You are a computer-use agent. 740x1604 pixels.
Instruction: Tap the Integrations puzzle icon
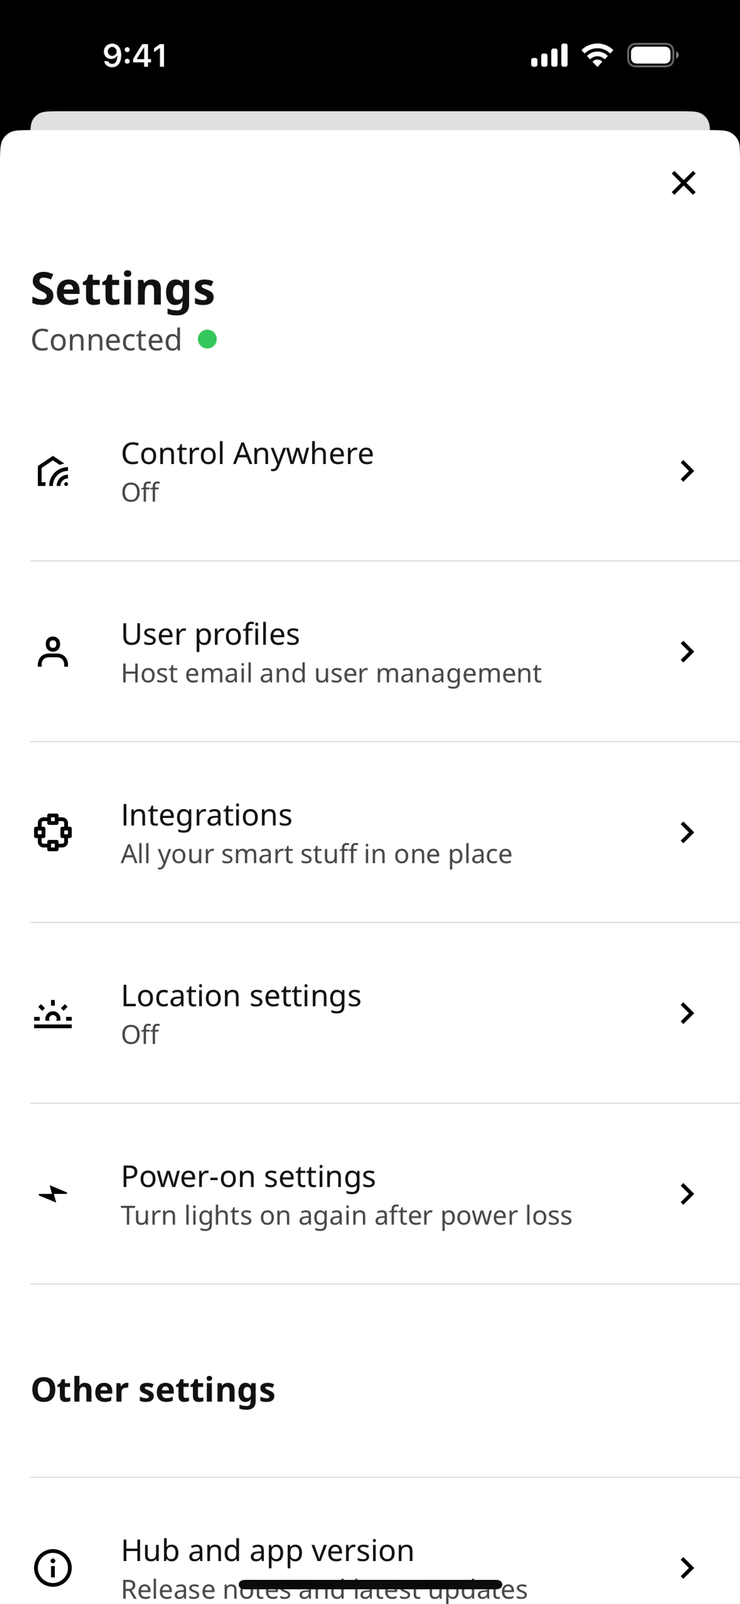pos(53,832)
